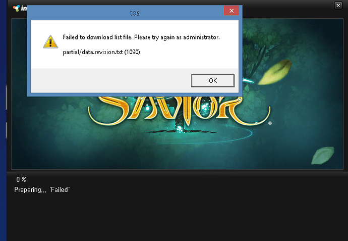
Task: Close the tos error dialog
Action: click(x=231, y=11)
